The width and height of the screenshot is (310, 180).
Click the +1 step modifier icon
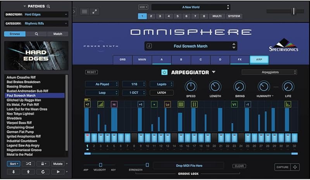(141, 105)
